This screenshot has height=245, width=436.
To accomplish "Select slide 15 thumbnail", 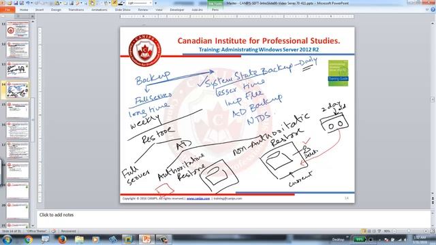I will (18, 110).
